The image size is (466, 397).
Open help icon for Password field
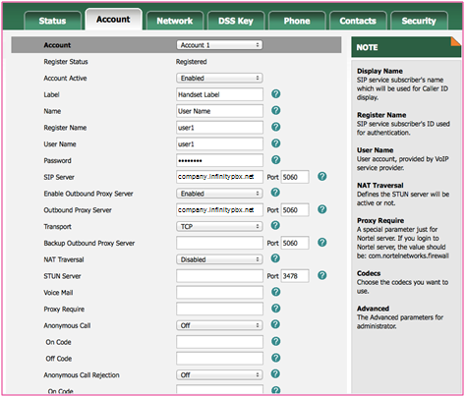276,160
